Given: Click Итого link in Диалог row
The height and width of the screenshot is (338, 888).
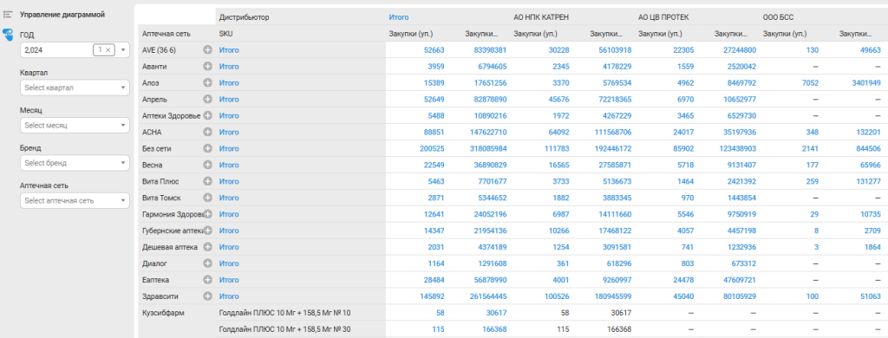Looking at the screenshot, I should point(229,263).
